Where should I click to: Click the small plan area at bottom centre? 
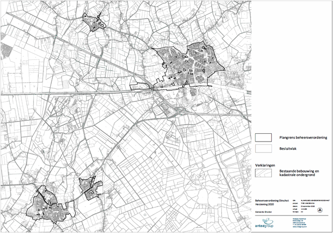[x=88, y=187]
